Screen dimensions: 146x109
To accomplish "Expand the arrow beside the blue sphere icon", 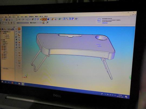I will (50, 19).
